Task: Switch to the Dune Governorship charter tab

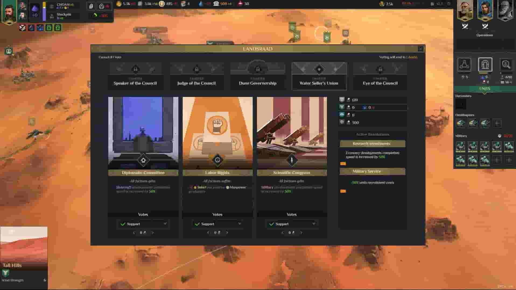Action: click(257, 76)
